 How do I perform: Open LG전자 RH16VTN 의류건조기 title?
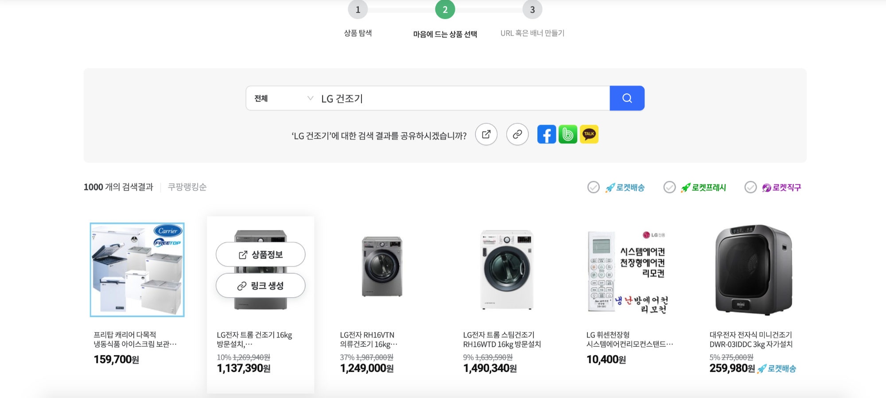pos(369,340)
